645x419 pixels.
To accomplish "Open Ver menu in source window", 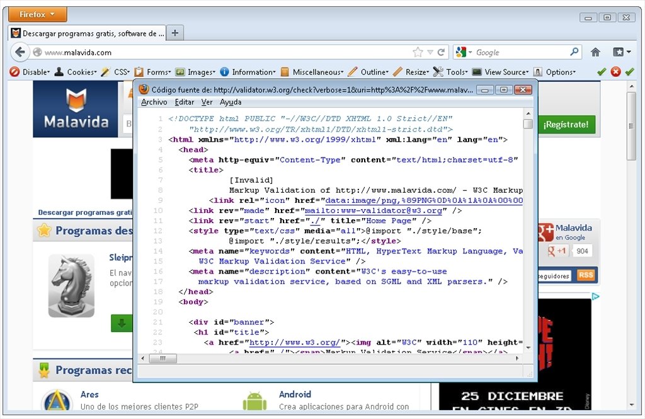I will 207,102.
